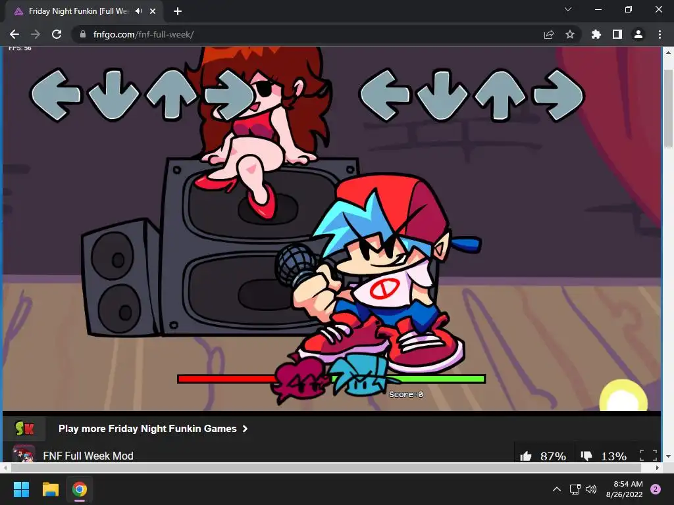Open Chrome extensions puzzle icon
The image size is (674, 505).
click(x=596, y=34)
